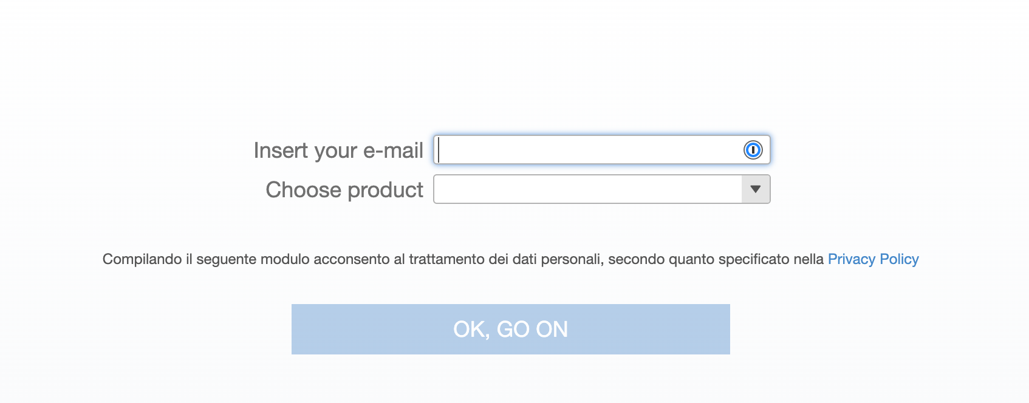Click the "Insert your e-mail" label
Viewport: 1029px width, 403px height.
tap(338, 151)
